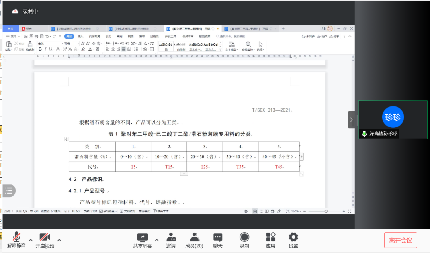Switch to the 插入 ribbon tab
Screen dimensions: 430x253
click(81, 36)
